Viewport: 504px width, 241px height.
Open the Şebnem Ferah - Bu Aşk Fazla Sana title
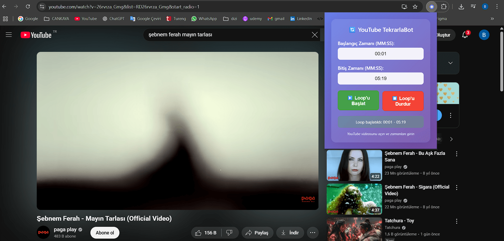click(x=415, y=156)
